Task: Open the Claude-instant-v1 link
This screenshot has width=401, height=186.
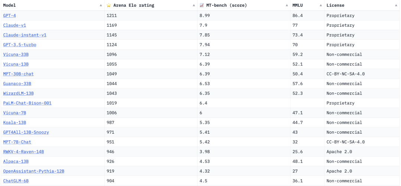Action: (25, 35)
